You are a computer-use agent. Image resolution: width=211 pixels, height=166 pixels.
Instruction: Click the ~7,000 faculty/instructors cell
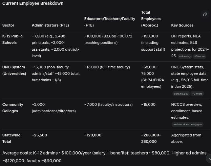coord(108,104)
